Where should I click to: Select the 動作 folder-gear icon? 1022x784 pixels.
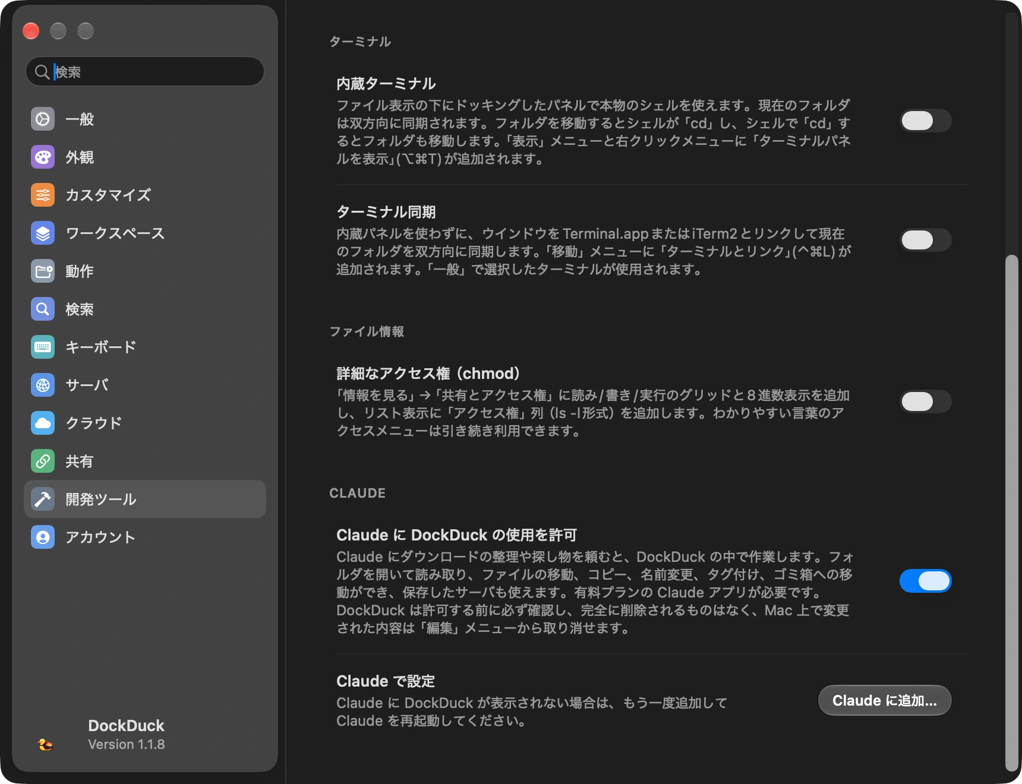pyautogui.click(x=43, y=271)
